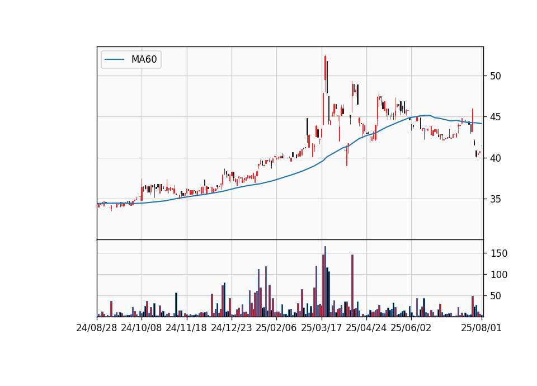Click the price axis value 35
This screenshot has height=386, width=537.
496,199
